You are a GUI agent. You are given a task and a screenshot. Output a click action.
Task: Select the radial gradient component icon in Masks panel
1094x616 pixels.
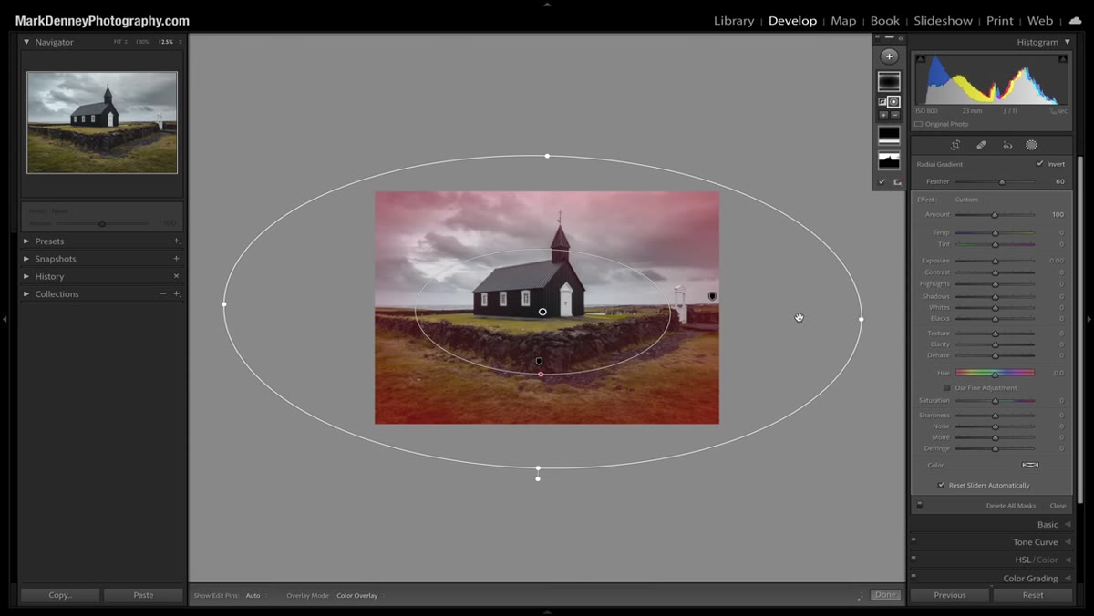[894, 102]
